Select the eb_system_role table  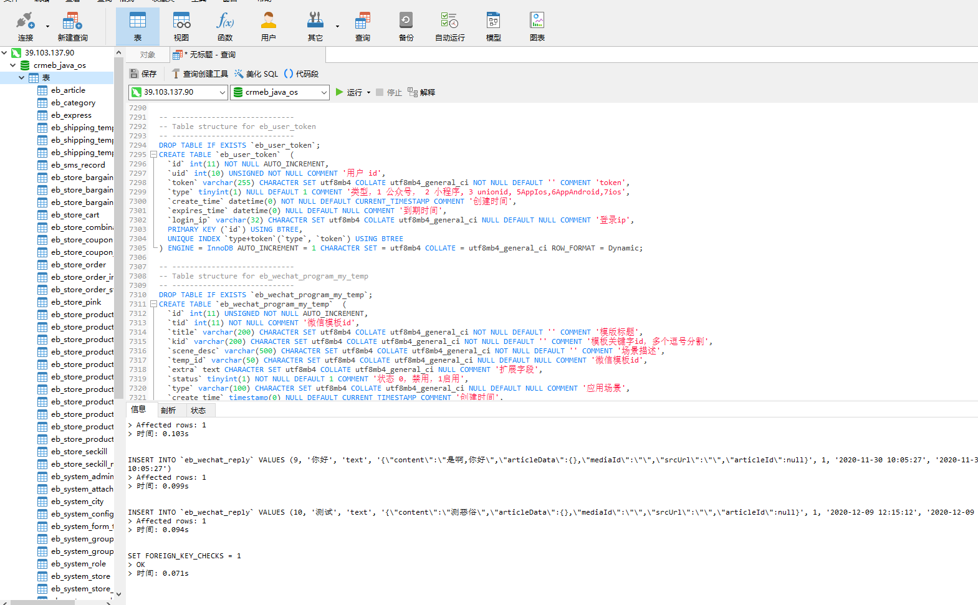[x=79, y=564]
